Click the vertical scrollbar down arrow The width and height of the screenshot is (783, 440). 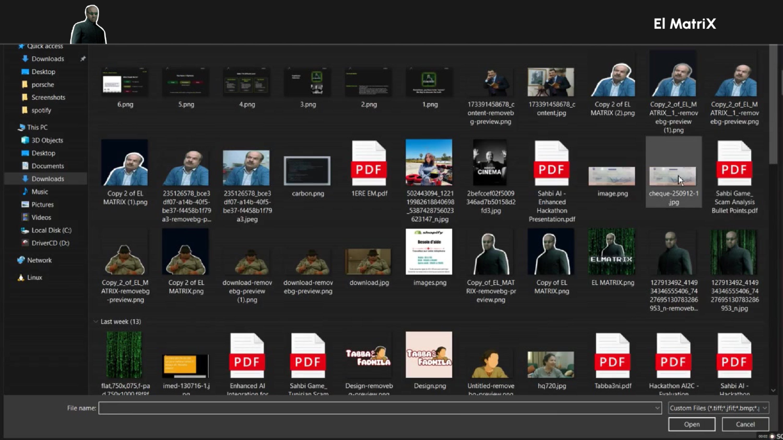coord(773,390)
